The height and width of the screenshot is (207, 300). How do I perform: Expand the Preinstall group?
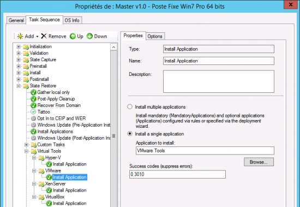(19, 66)
